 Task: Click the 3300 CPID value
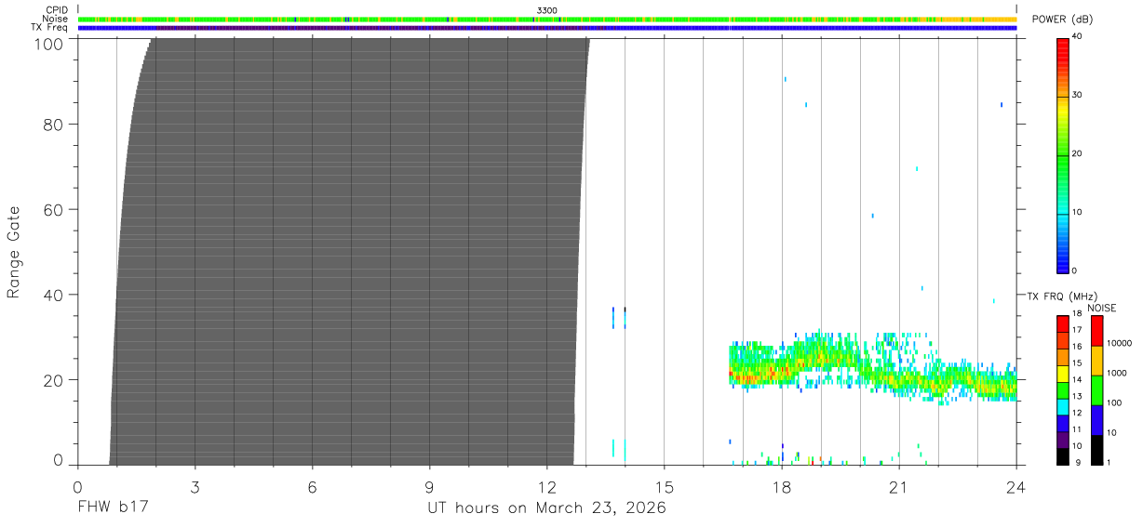tap(547, 10)
